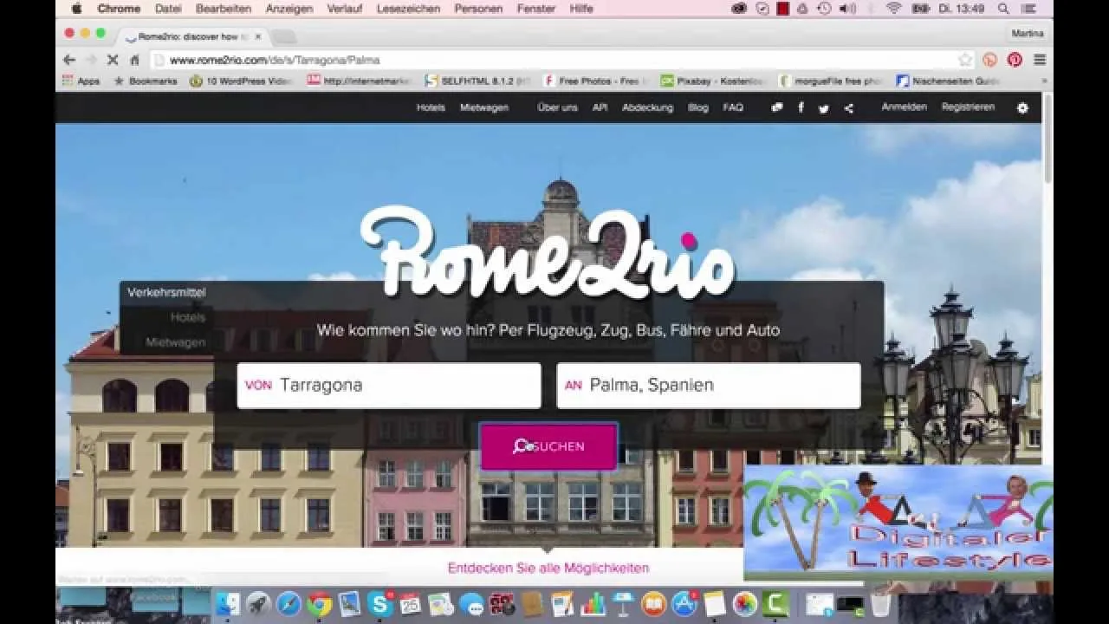Open the morgueFile free photos bookmark
This screenshot has height=624, width=1109.
tap(832, 81)
